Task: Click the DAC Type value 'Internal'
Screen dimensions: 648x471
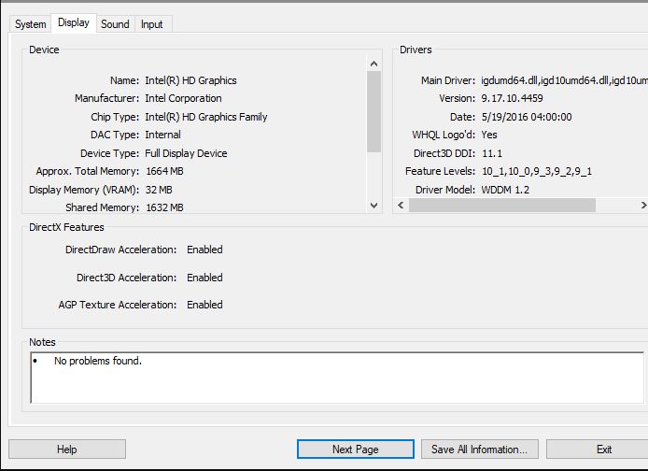Action: [162, 135]
